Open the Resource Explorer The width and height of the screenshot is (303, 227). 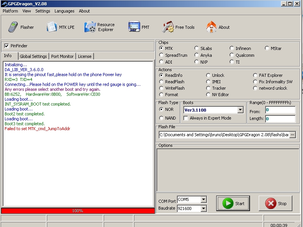coord(100,27)
